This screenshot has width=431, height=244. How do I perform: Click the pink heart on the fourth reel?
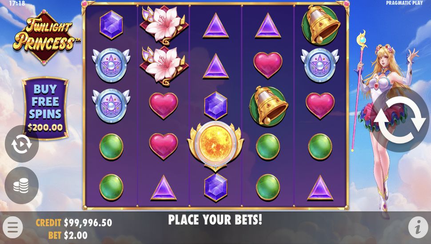tap(268, 65)
